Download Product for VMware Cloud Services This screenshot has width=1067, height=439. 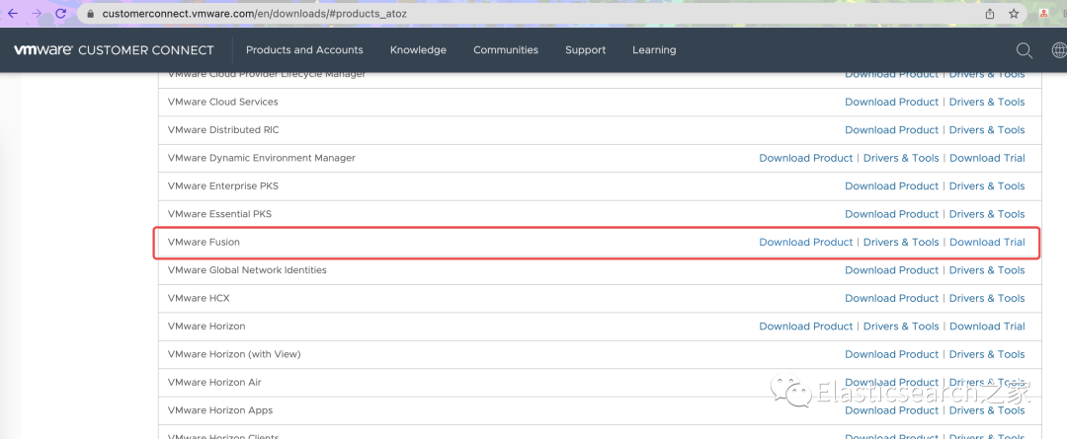pos(891,102)
